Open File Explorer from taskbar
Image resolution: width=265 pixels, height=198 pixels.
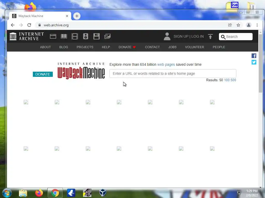(x=23, y=193)
